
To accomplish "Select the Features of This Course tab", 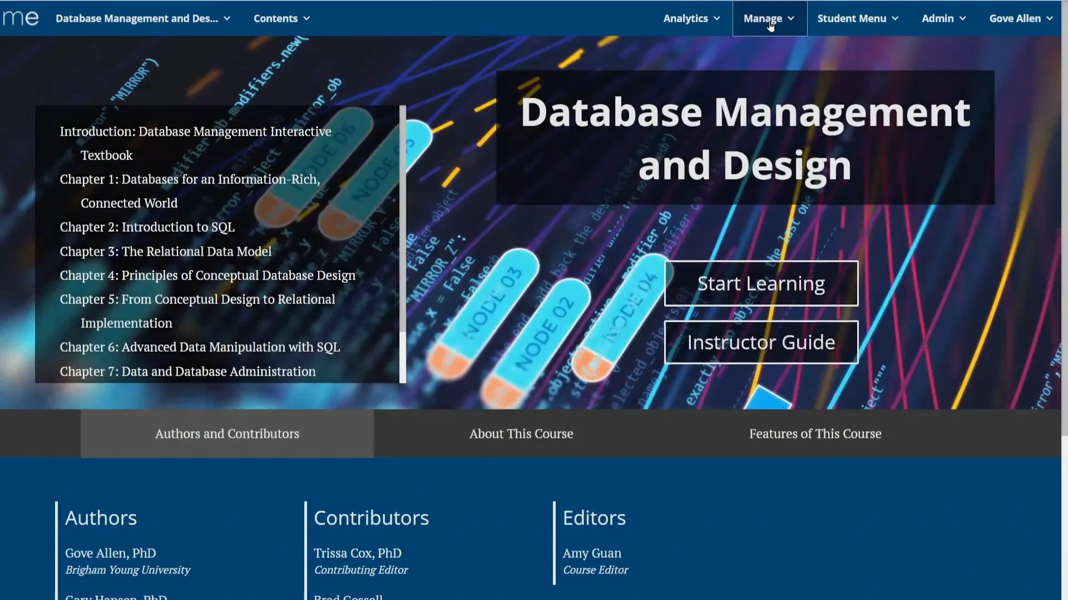I will (x=815, y=434).
